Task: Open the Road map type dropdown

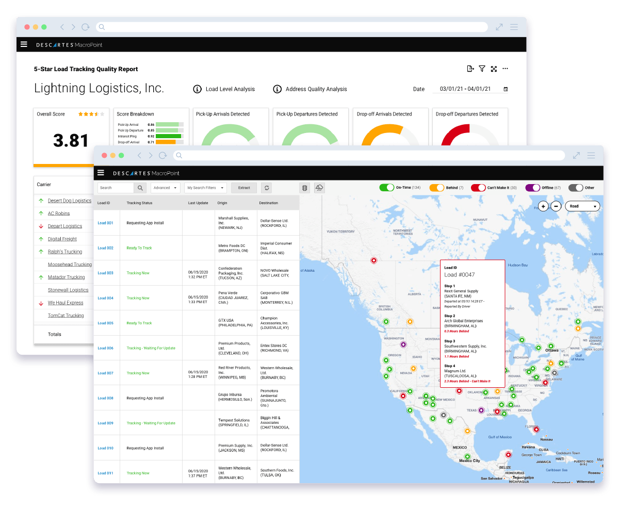Action: coord(582,206)
